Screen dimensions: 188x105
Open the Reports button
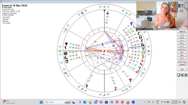click(182, 43)
